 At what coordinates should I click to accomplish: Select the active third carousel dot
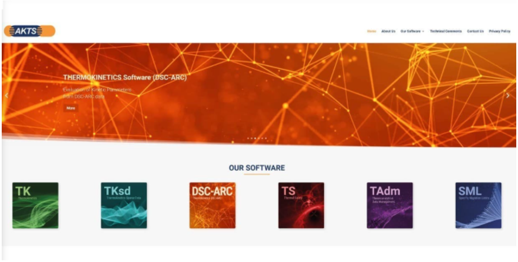point(255,138)
